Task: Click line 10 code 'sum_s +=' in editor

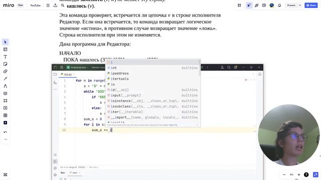Action: pos(99,130)
